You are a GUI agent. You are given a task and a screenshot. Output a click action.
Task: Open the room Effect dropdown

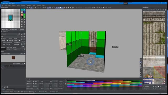(18, 49)
